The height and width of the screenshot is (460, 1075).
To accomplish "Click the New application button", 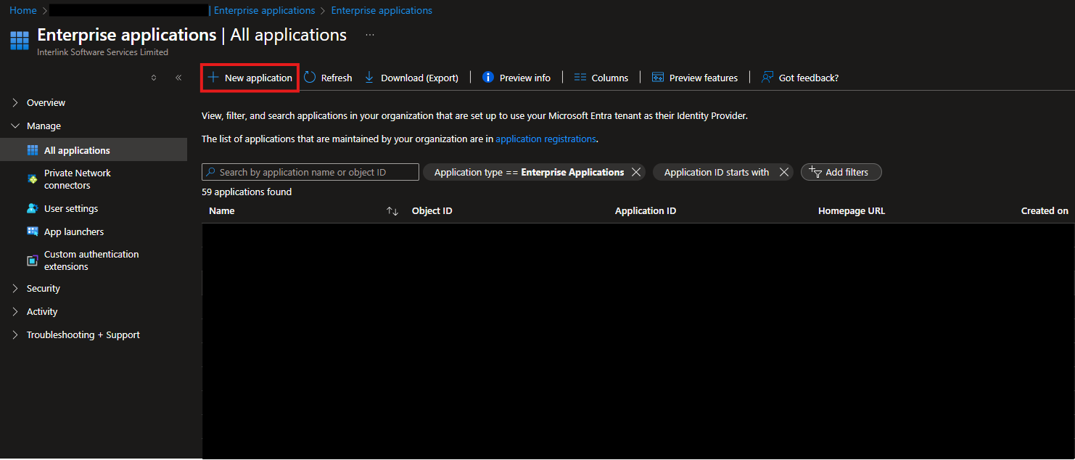I will [x=250, y=78].
